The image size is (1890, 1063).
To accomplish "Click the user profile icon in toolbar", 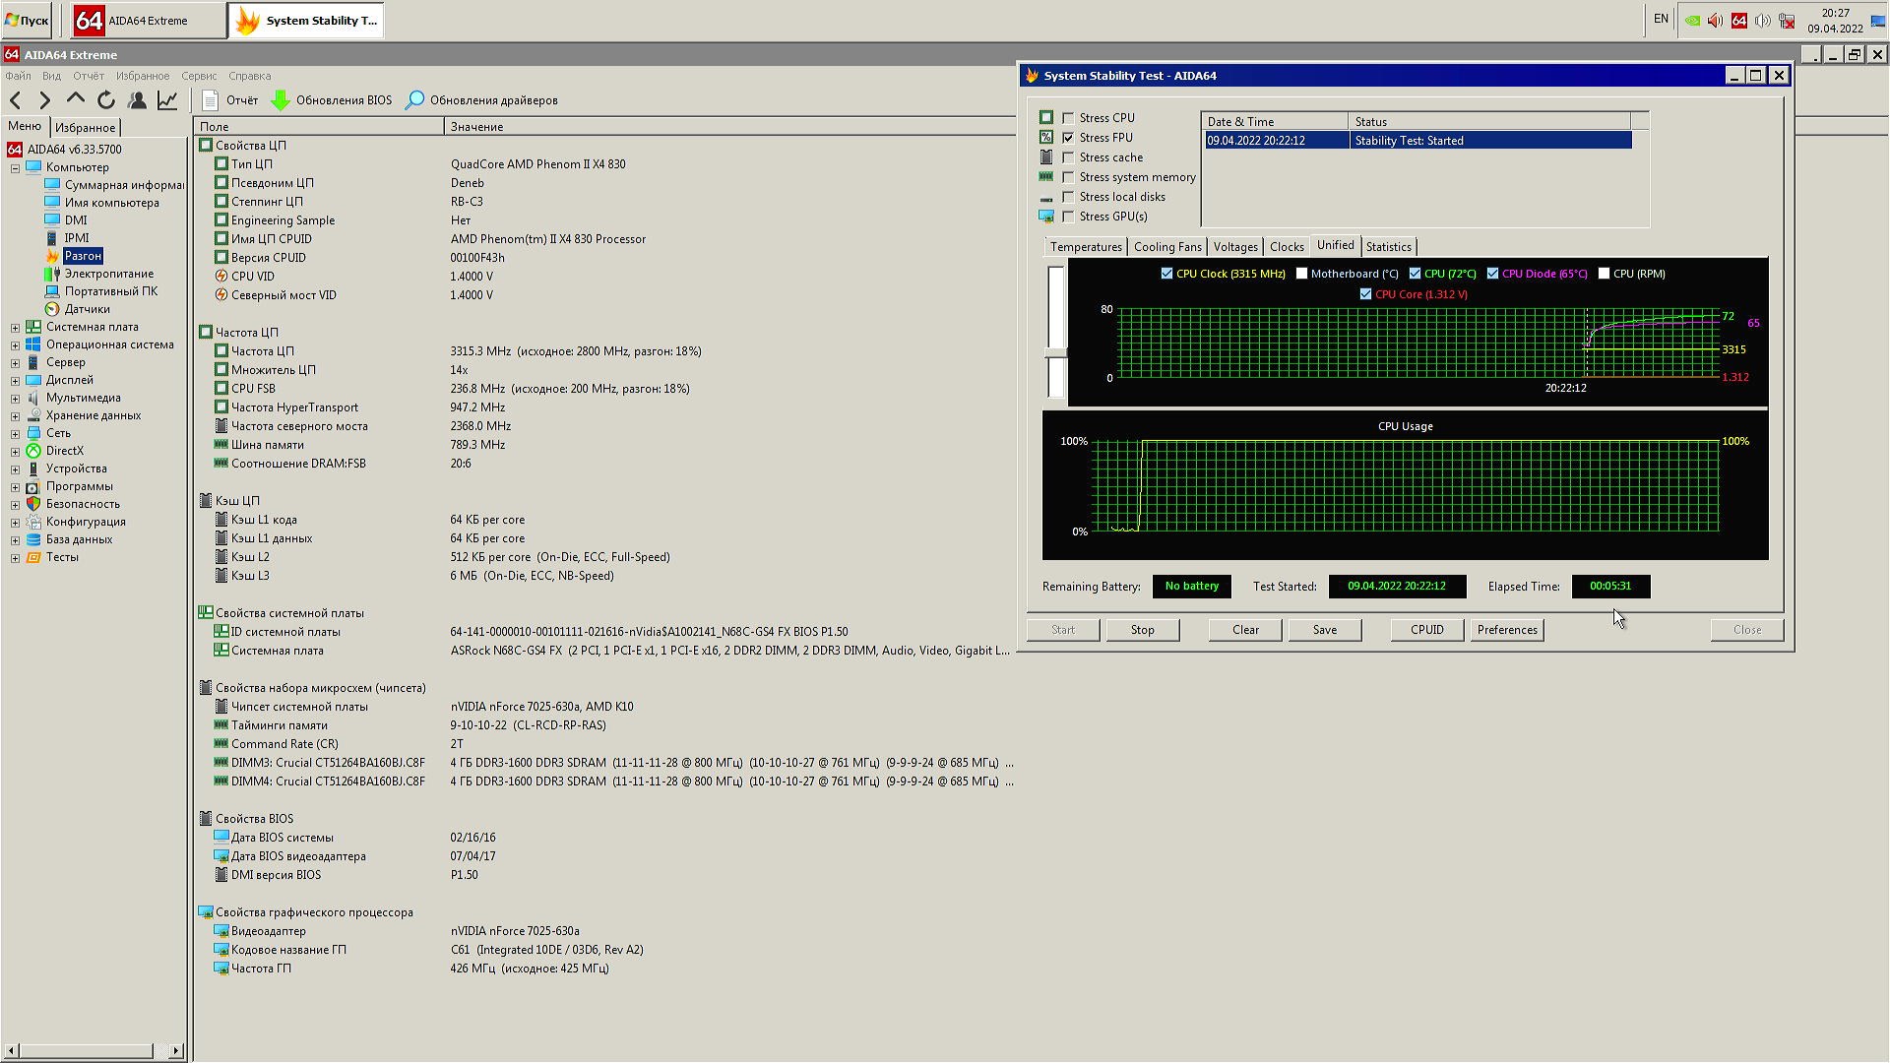I will pyautogui.click(x=138, y=100).
